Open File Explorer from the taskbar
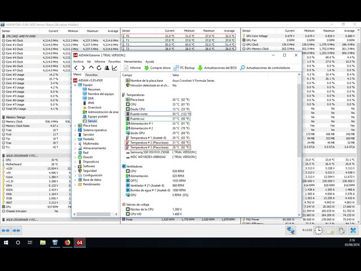The width and height of the screenshot is (361, 271). tap(43, 242)
